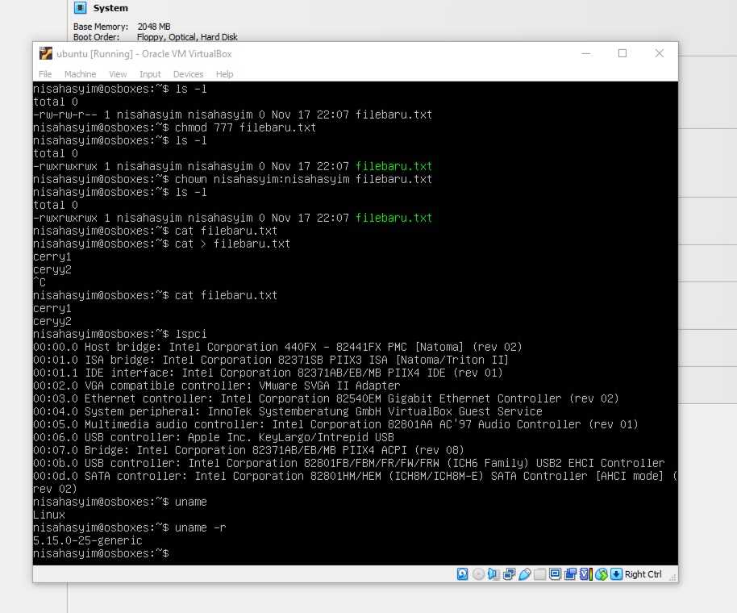
Task: Click the '00:07.0 Bridge' PIIX4 ACPI line
Action: point(248,450)
